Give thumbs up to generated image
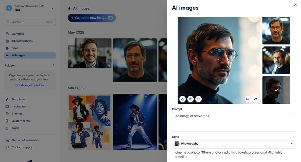The height and width of the screenshot is (162, 301). 256,99
